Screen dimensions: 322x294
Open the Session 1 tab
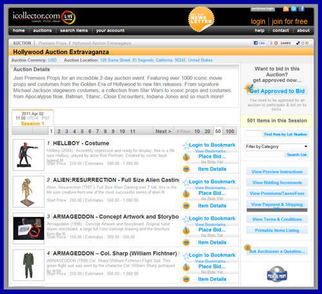33,118
